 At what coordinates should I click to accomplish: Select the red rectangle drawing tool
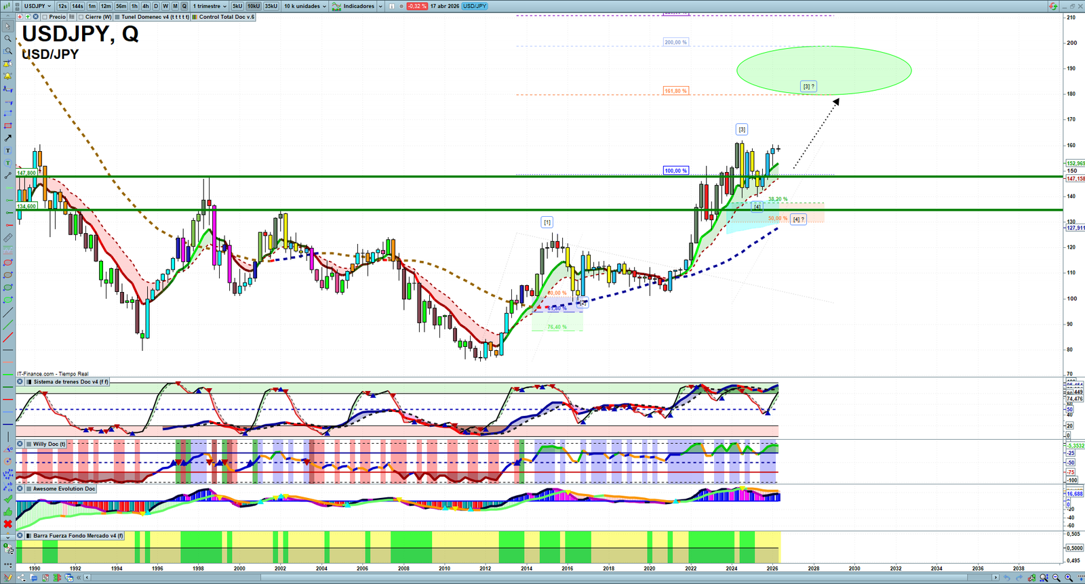pos(8,126)
